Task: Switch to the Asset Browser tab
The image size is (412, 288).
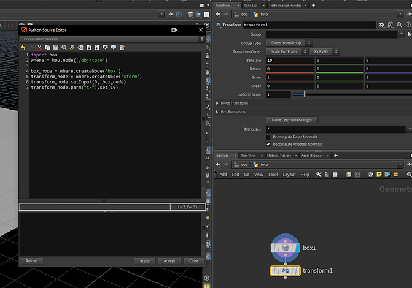Action: pos(312,156)
